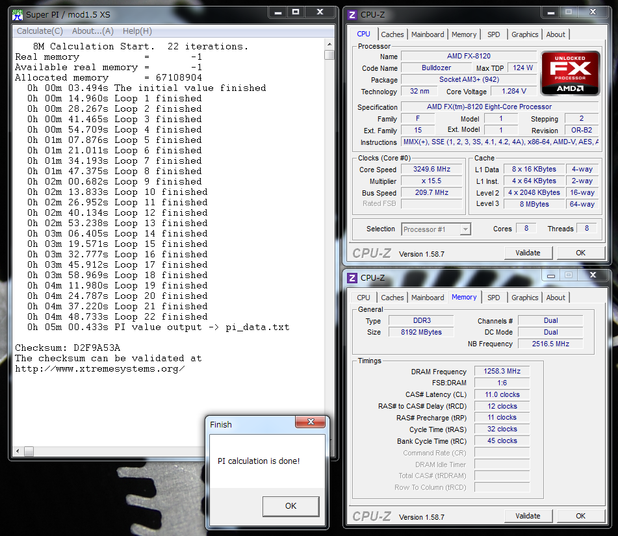This screenshot has width=618, height=536.
Task: Click the memory Type value DDR3
Action: coord(422,321)
